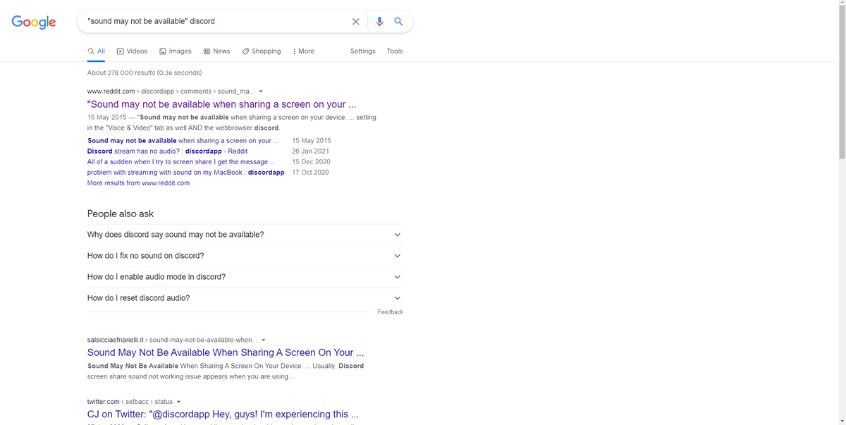Open dropdown arrow beside twitter.com result URL

pos(178,402)
